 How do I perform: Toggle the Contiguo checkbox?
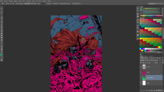click(52, 4)
